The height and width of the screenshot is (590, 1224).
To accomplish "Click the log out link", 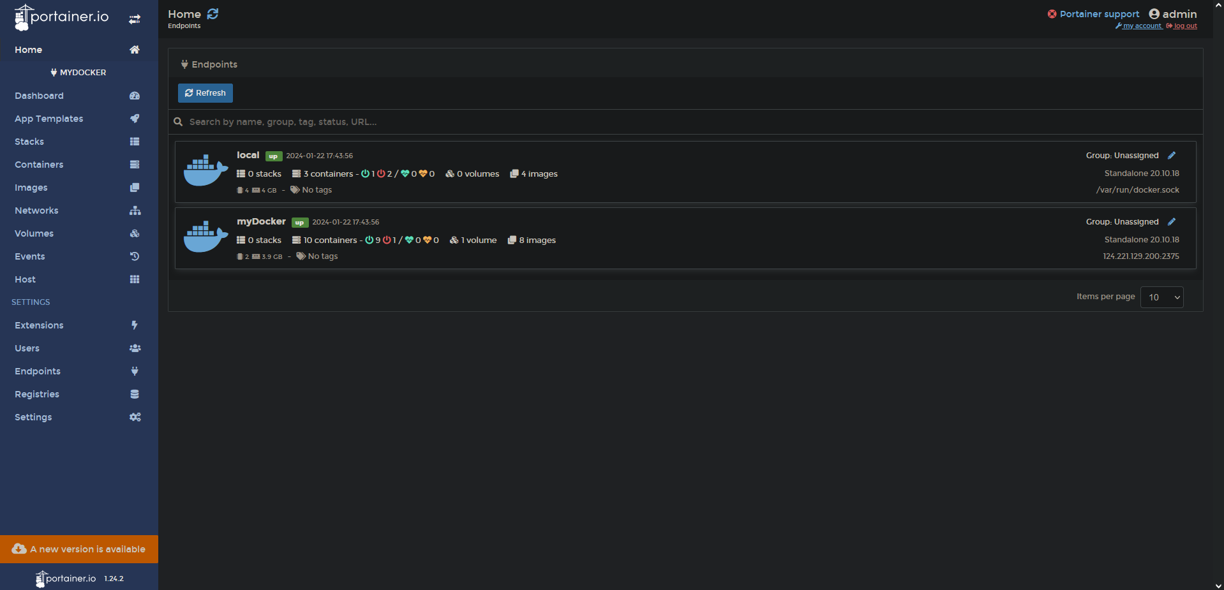I will 1182,26.
